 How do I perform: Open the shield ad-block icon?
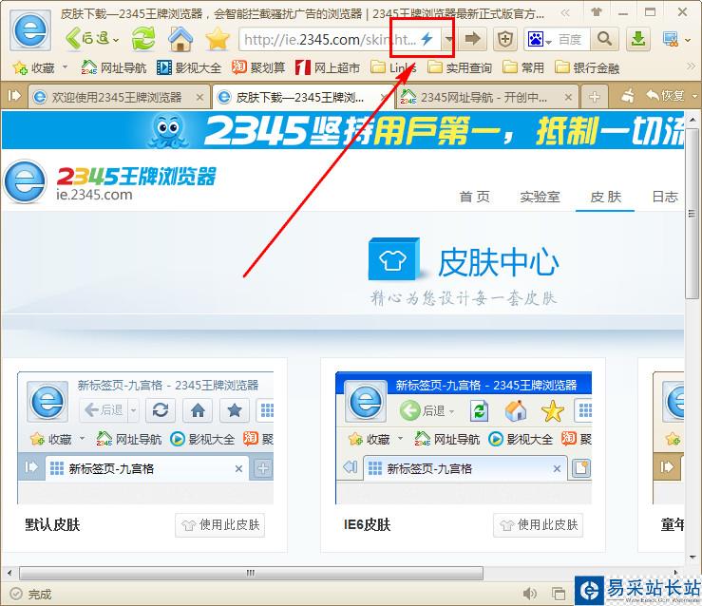tap(505, 39)
